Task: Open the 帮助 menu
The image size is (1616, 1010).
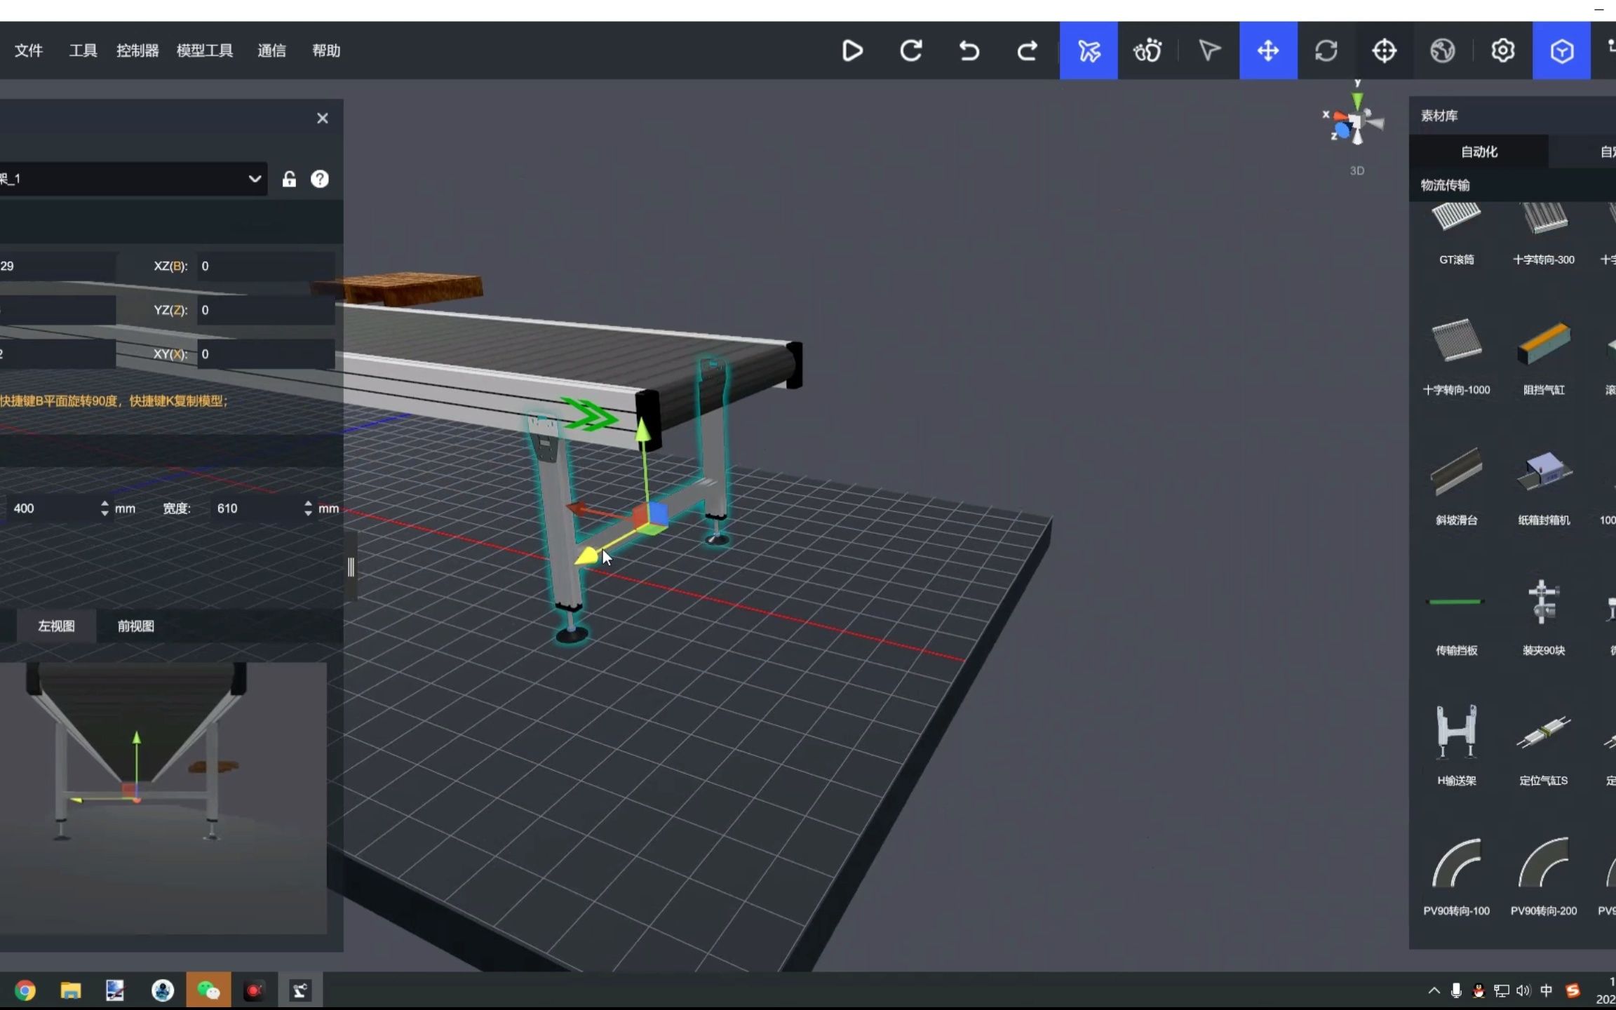Action: pyautogui.click(x=326, y=50)
